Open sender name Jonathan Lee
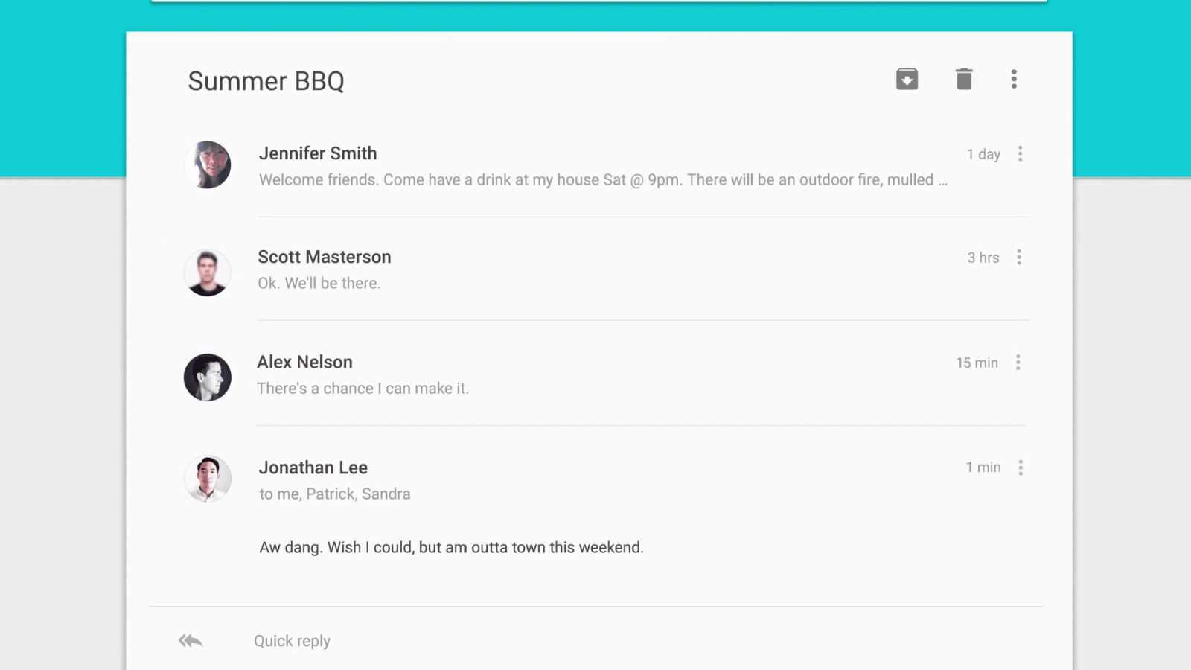 point(313,468)
